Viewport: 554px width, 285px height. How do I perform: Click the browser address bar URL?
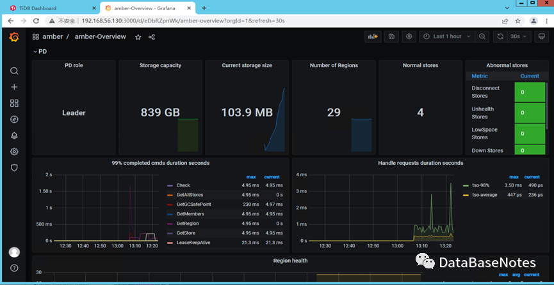click(x=183, y=21)
